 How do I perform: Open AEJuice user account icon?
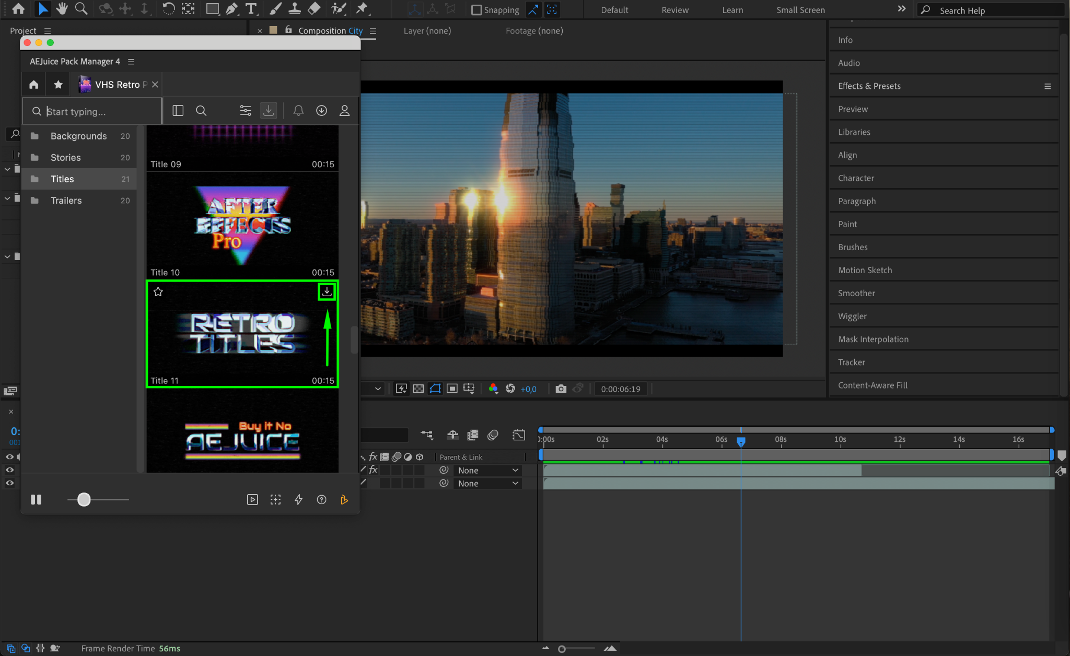click(344, 111)
